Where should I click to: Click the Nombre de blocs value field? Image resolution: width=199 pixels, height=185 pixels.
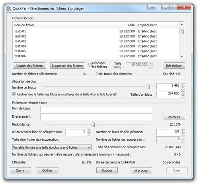[x=169, y=87]
